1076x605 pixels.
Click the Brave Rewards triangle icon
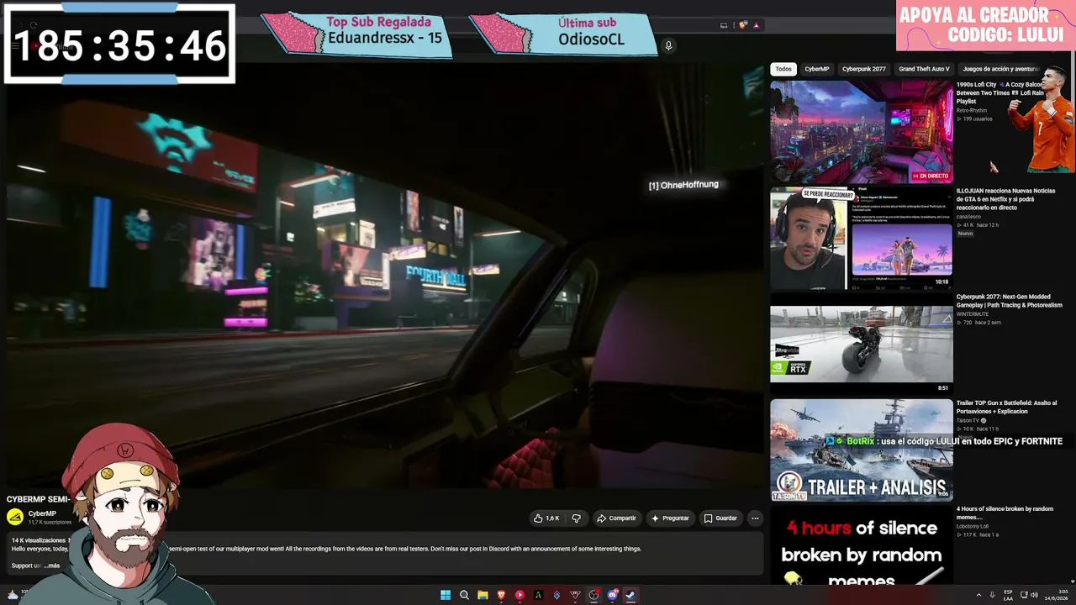point(756,25)
